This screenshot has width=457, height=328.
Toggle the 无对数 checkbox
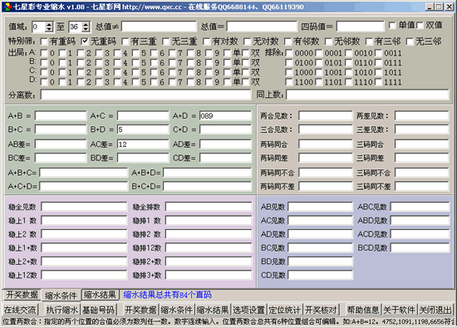pos(248,42)
